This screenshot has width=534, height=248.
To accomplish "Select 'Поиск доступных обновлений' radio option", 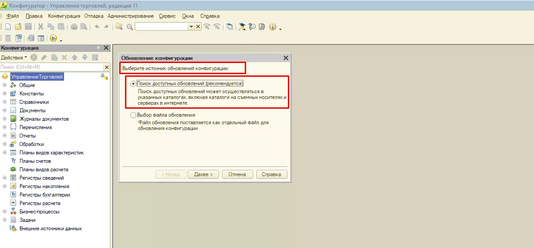I will coord(133,83).
